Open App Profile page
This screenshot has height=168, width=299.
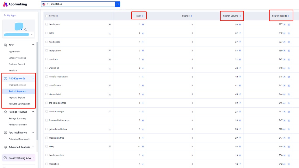coord(14,51)
